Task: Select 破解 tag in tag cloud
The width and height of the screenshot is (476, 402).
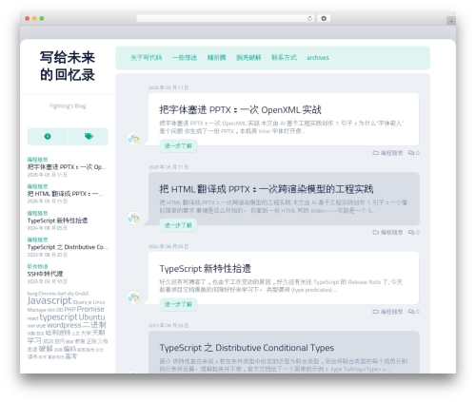Action: [46, 349]
